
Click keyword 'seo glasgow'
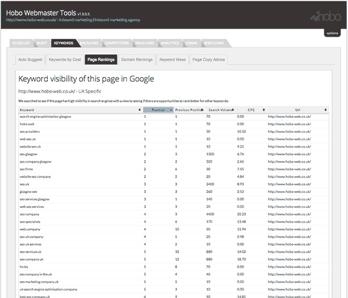pos(29,154)
